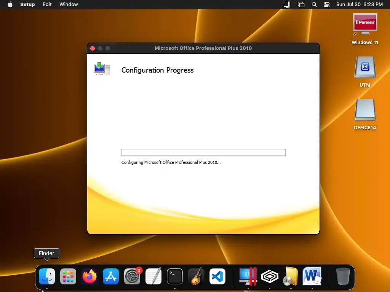Select the Windows 11 Parallels desktop shortcut
Image resolution: width=390 pixels, height=292 pixels.
click(365, 29)
